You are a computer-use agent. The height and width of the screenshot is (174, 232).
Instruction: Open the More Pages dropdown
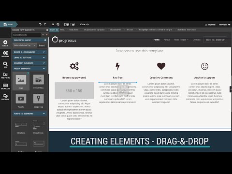pos(181,40)
